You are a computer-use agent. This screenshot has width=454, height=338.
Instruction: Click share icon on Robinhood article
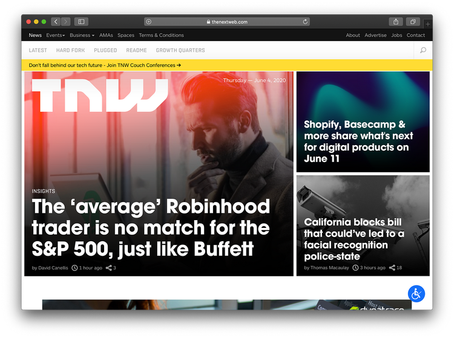[x=108, y=268]
